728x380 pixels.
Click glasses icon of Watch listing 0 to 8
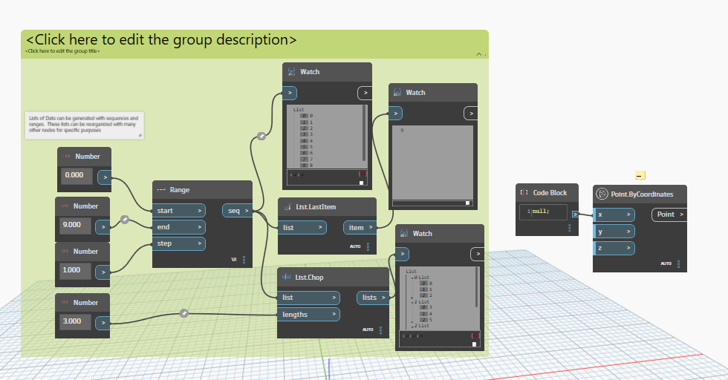click(291, 71)
